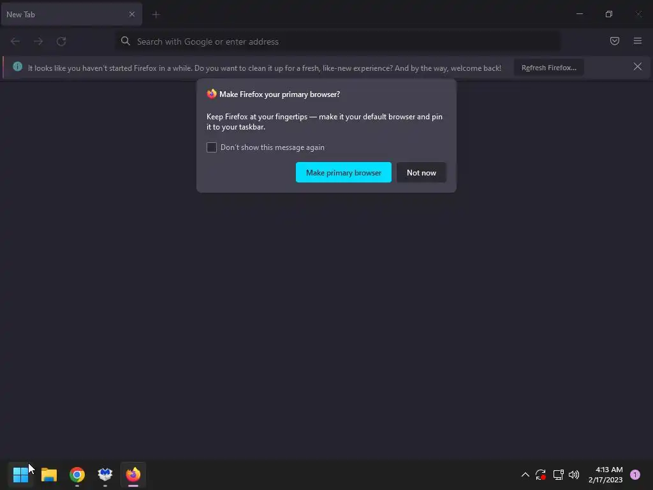653x490 pixels.
Task: Click the Forward navigation arrow
Action: coord(38,41)
